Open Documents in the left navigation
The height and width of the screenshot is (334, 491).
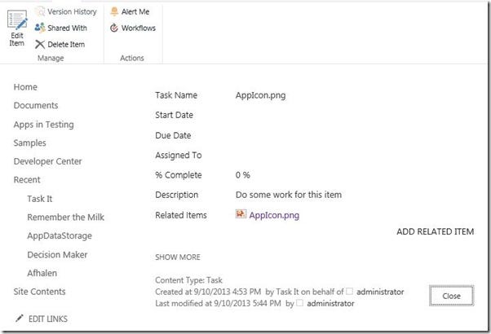click(x=36, y=105)
